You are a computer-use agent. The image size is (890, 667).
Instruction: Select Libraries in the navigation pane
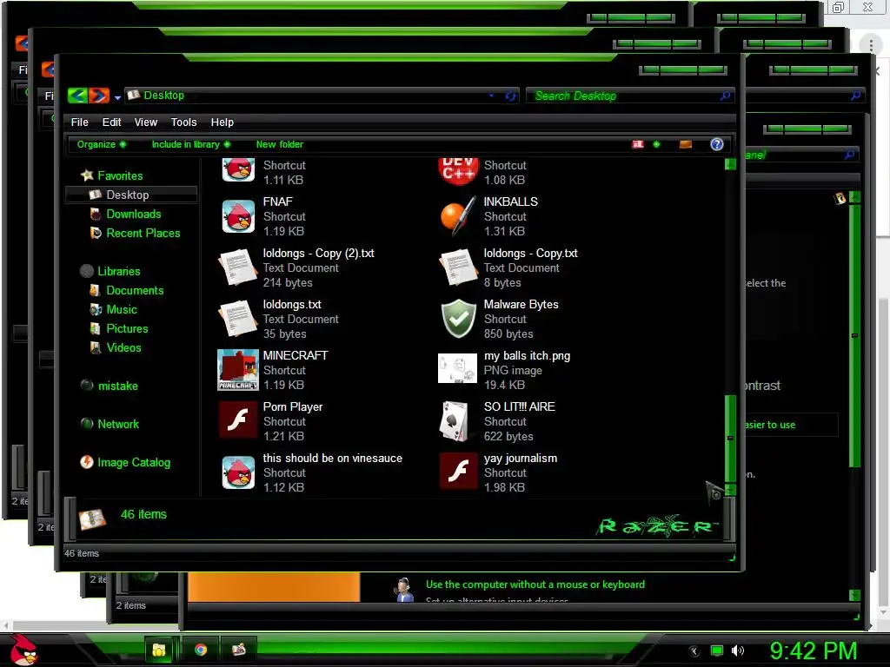110,271
